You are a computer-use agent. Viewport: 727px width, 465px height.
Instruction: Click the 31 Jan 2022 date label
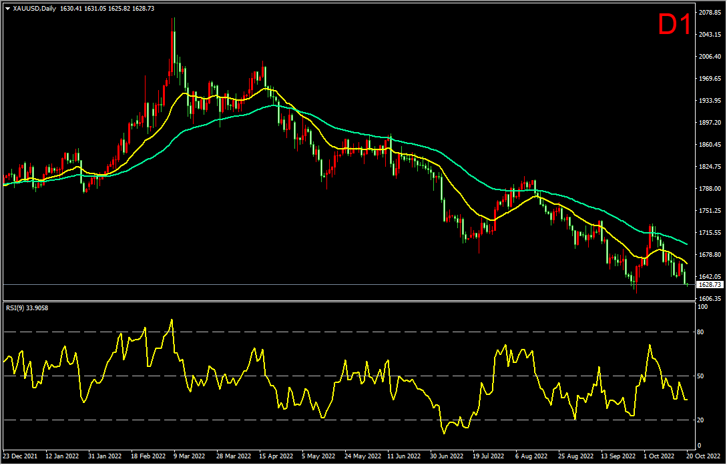[105, 456]
